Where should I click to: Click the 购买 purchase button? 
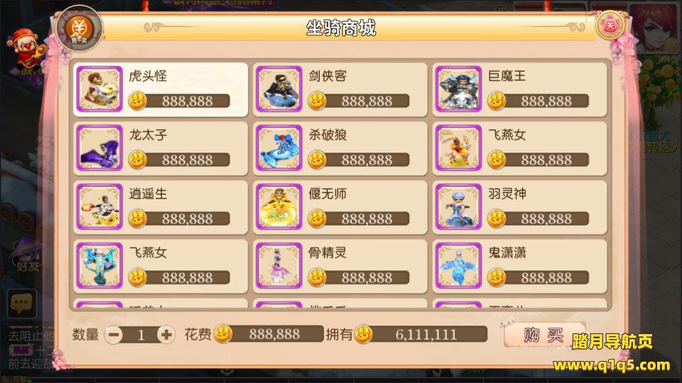point(543,335)
